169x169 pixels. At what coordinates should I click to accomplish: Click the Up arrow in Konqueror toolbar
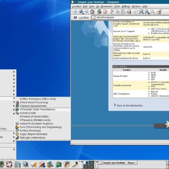point(75,12)
